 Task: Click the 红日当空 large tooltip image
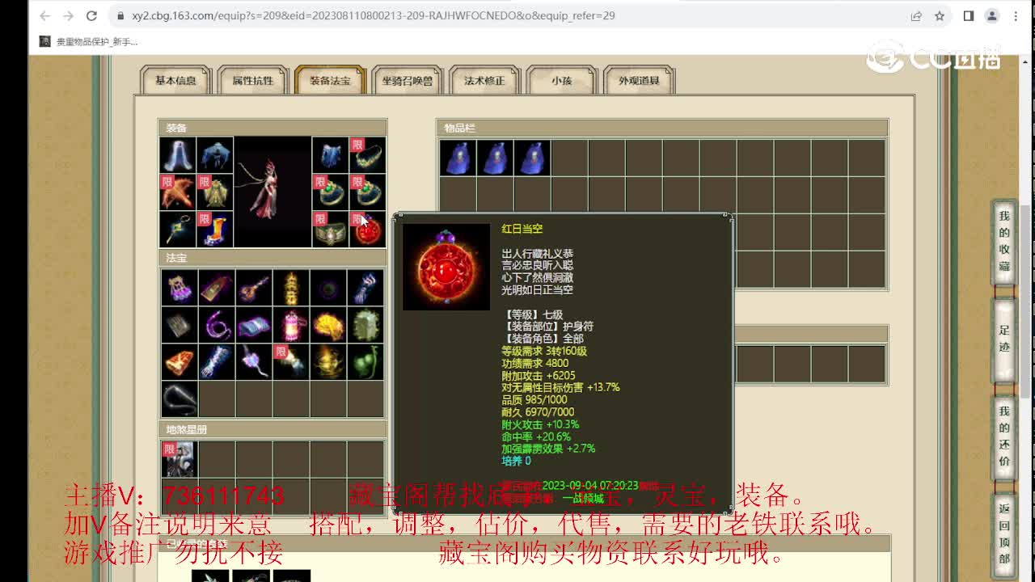(446, 267)
